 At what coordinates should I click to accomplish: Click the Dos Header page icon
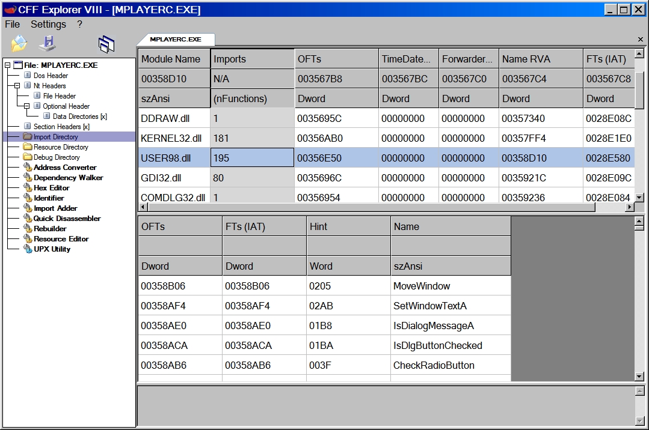coord(27,75)
